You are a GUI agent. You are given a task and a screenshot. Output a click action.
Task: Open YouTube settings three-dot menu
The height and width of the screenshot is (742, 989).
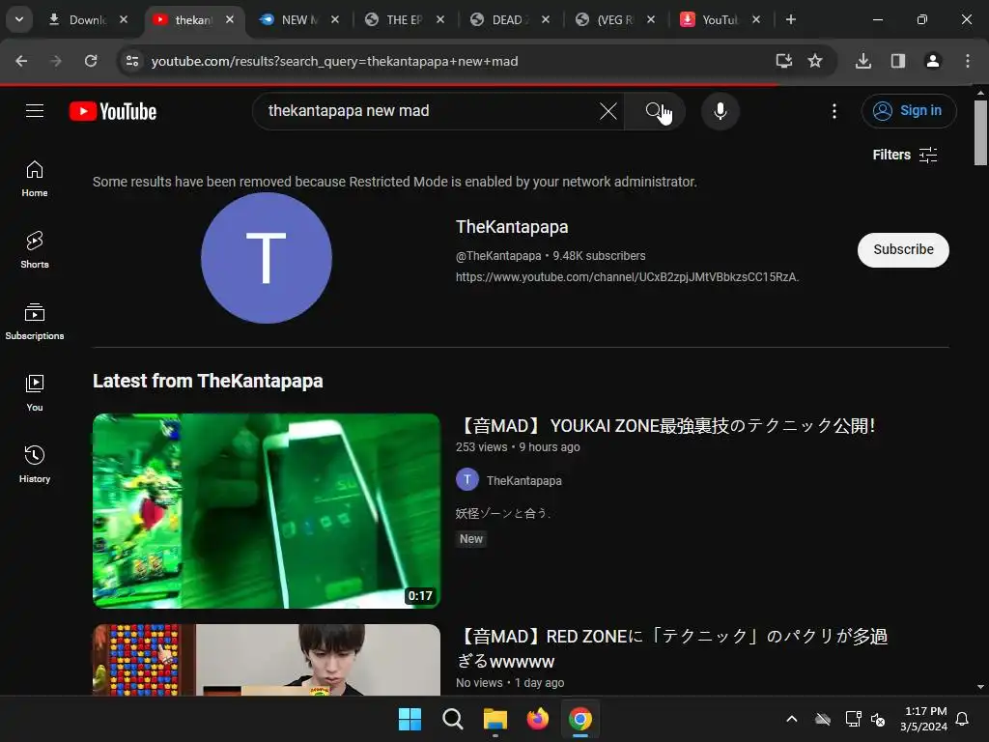[x=834, y=111]
